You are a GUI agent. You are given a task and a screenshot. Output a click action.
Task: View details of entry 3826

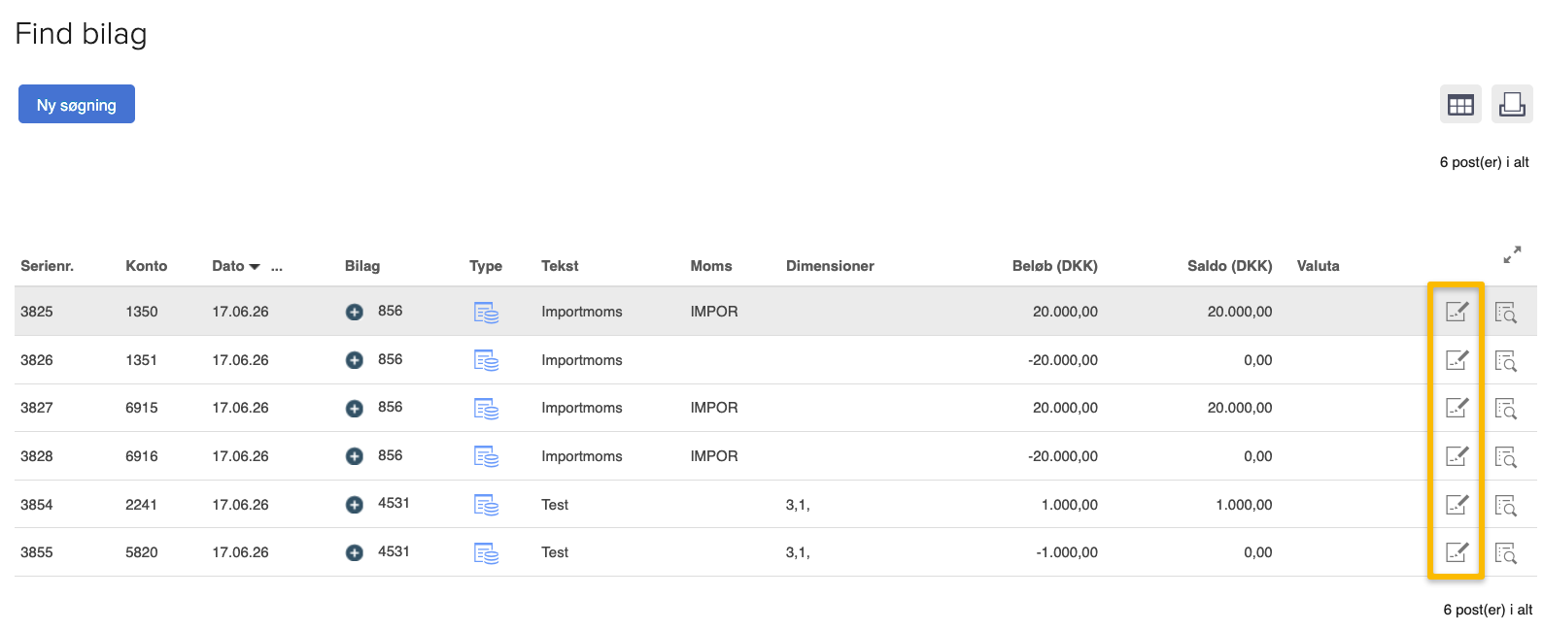coord(1505,361)
